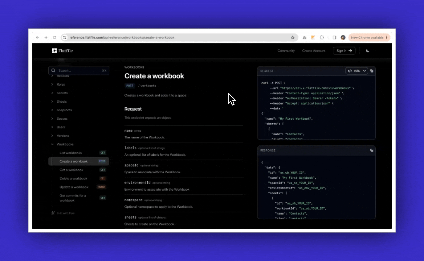424x261 pixels.
Task: Click the Flatfile logo in the header
Action: tap(62, 51)
